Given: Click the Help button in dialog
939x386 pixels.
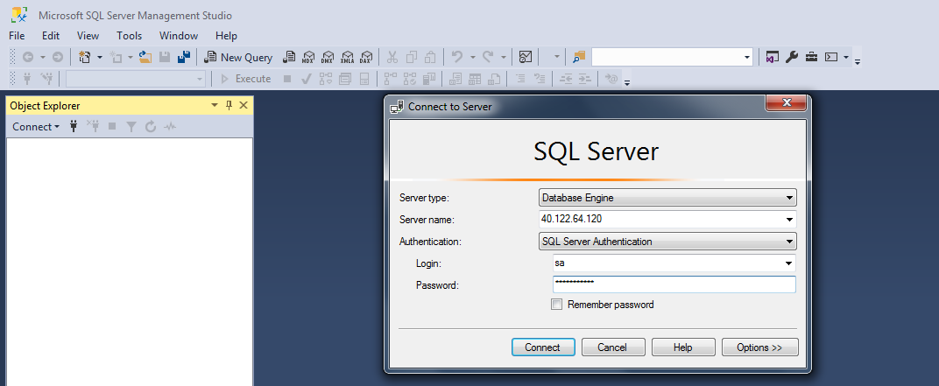Looking at the screenshot, I should [682, 347].
